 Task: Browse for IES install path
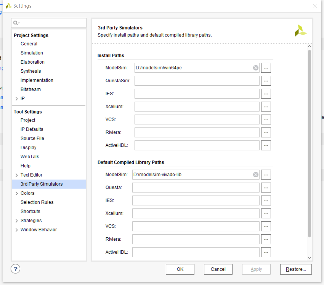(x=266, y=94)
